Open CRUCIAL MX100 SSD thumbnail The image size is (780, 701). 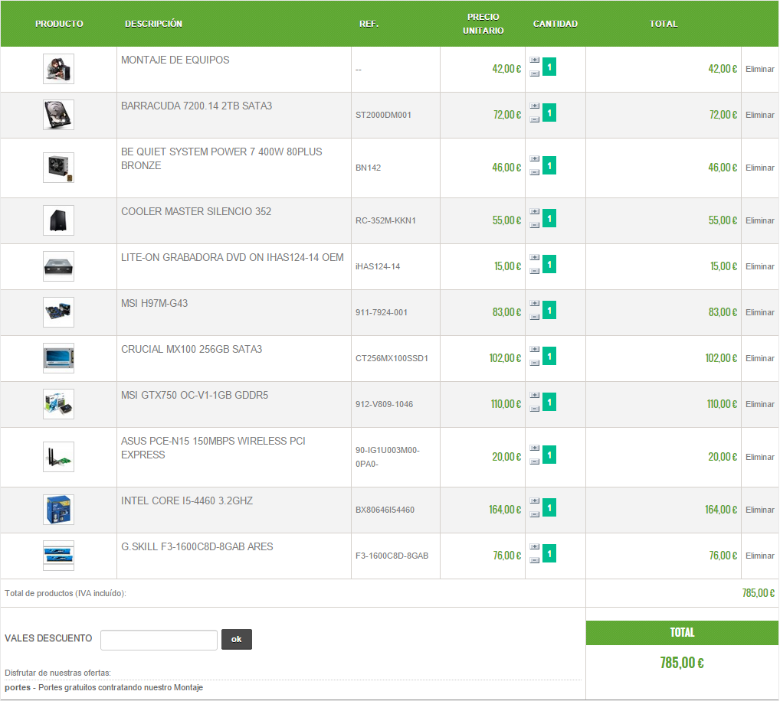pyautogui.click(x=58, y=358)
